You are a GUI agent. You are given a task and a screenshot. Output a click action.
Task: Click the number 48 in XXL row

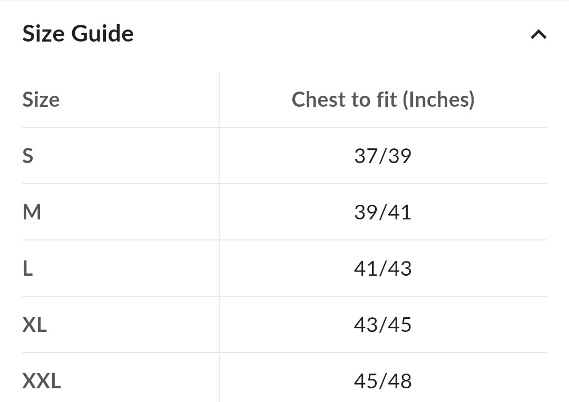point(400,381)
